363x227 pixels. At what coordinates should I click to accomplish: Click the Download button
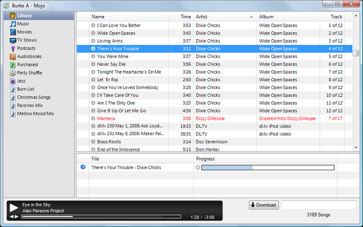(264, 205)
